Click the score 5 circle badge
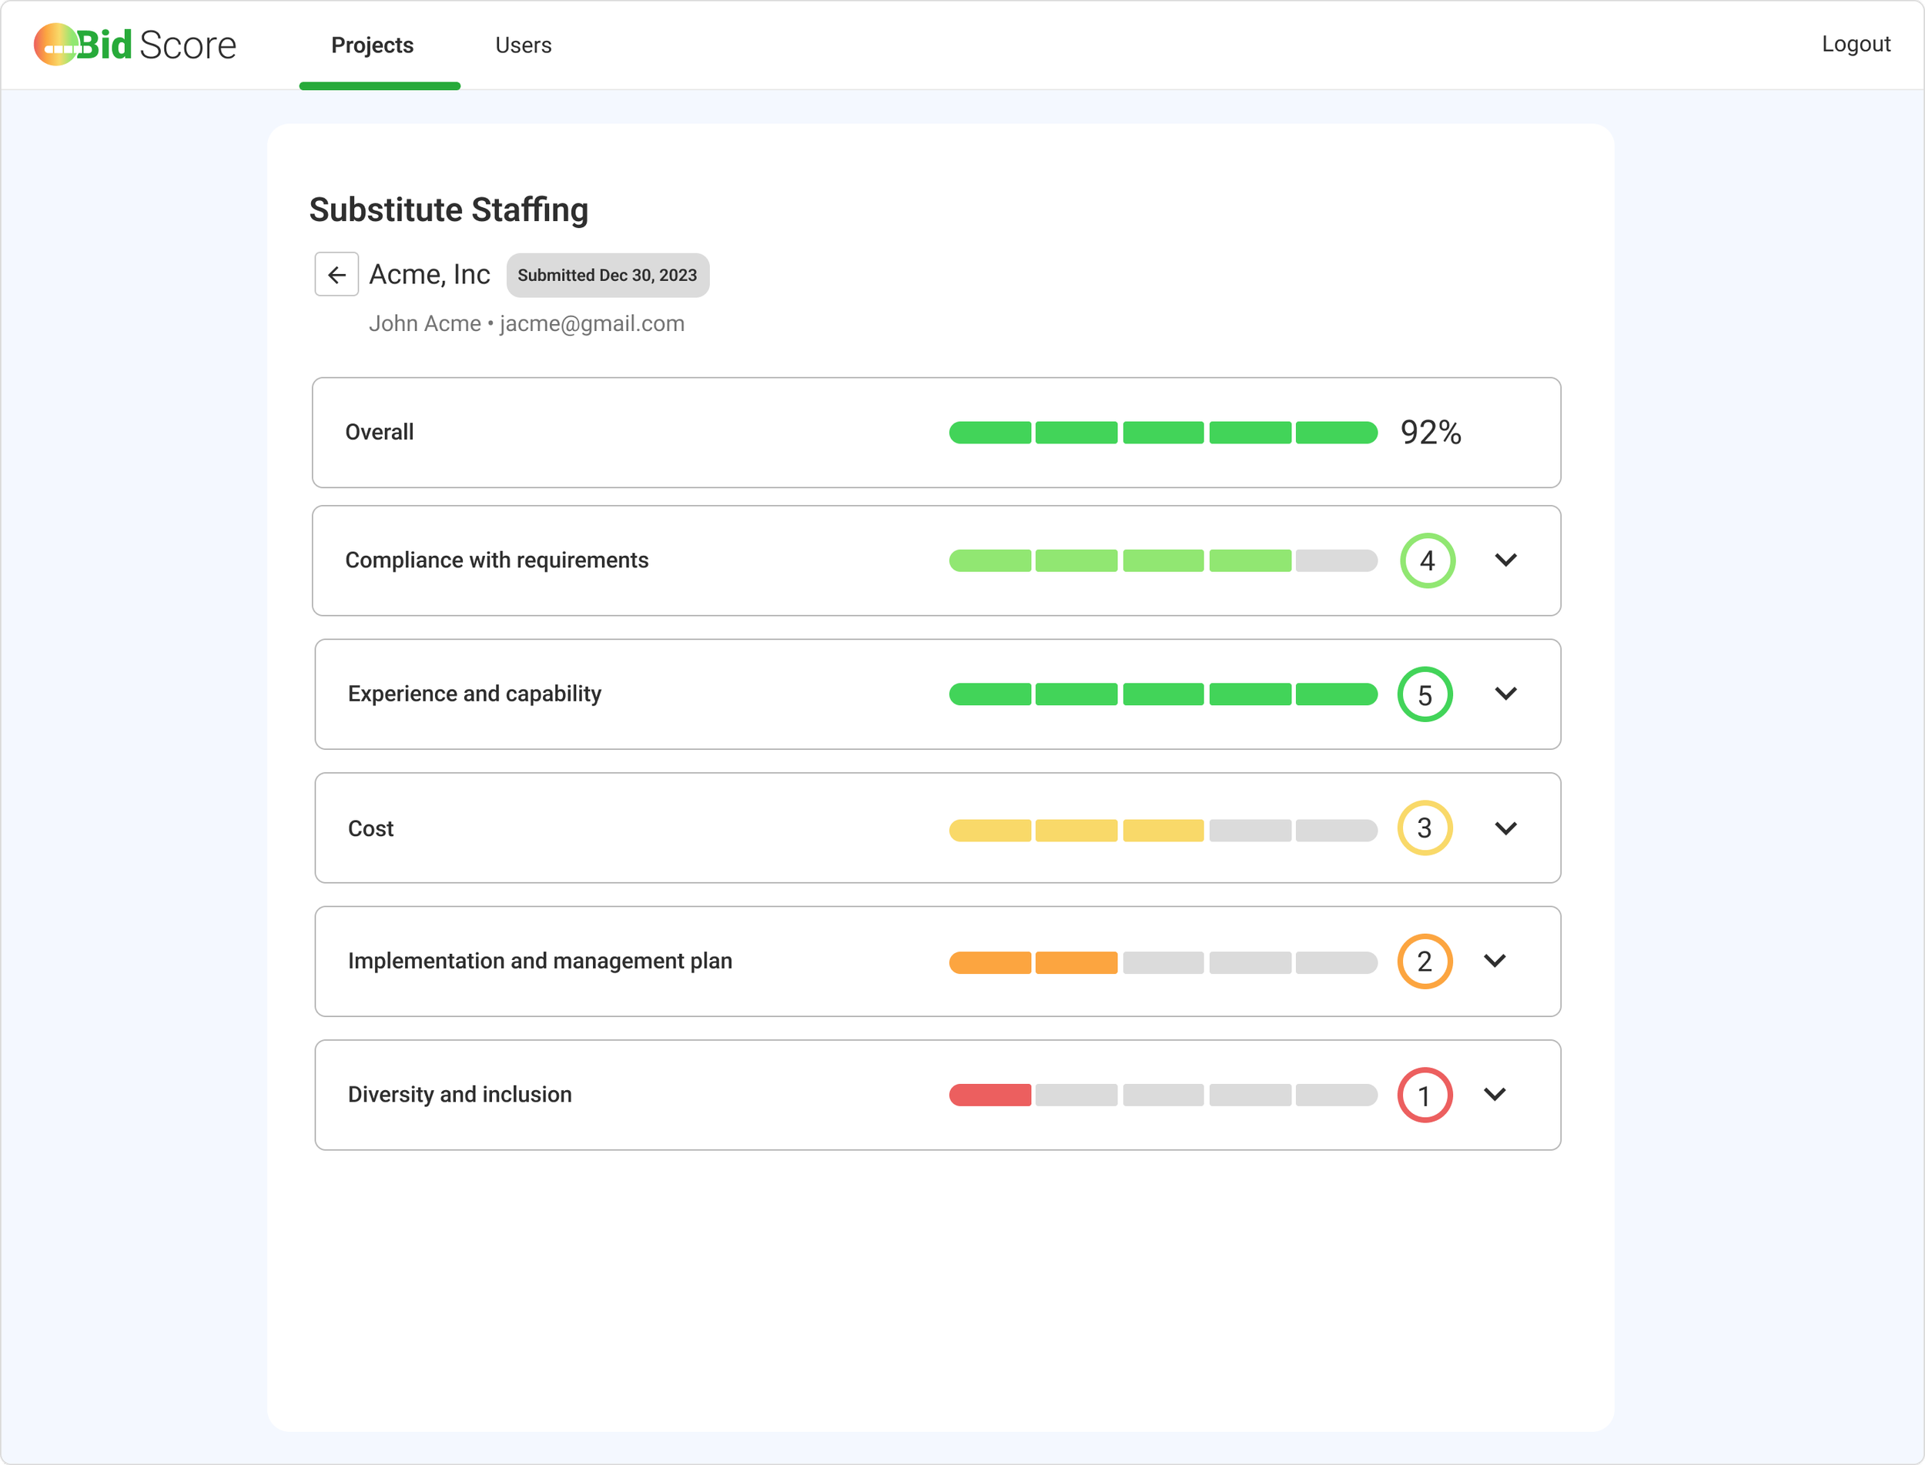 [x=1425, y=694]
